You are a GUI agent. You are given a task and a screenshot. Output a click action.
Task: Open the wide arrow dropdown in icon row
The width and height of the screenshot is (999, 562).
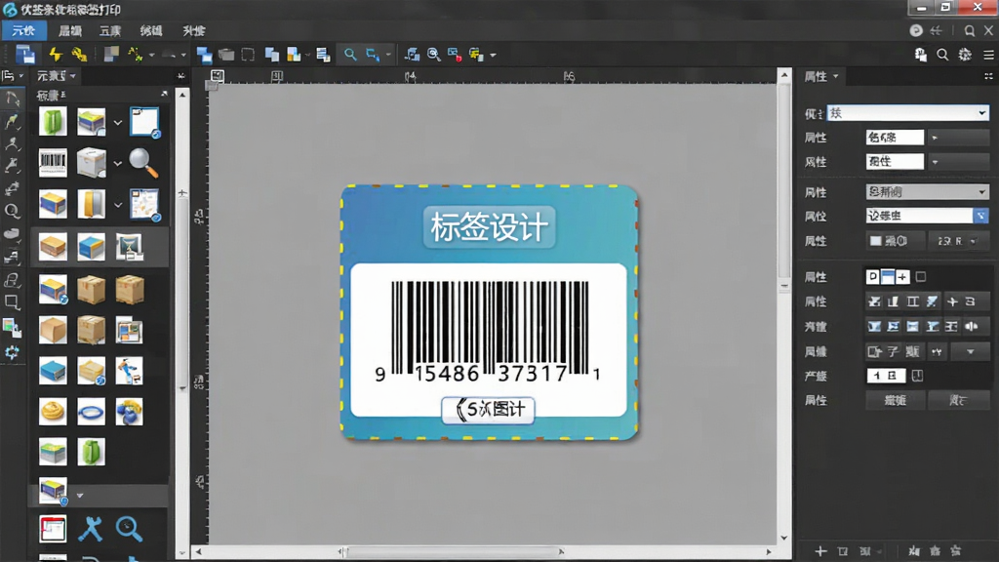coord(971,351)
